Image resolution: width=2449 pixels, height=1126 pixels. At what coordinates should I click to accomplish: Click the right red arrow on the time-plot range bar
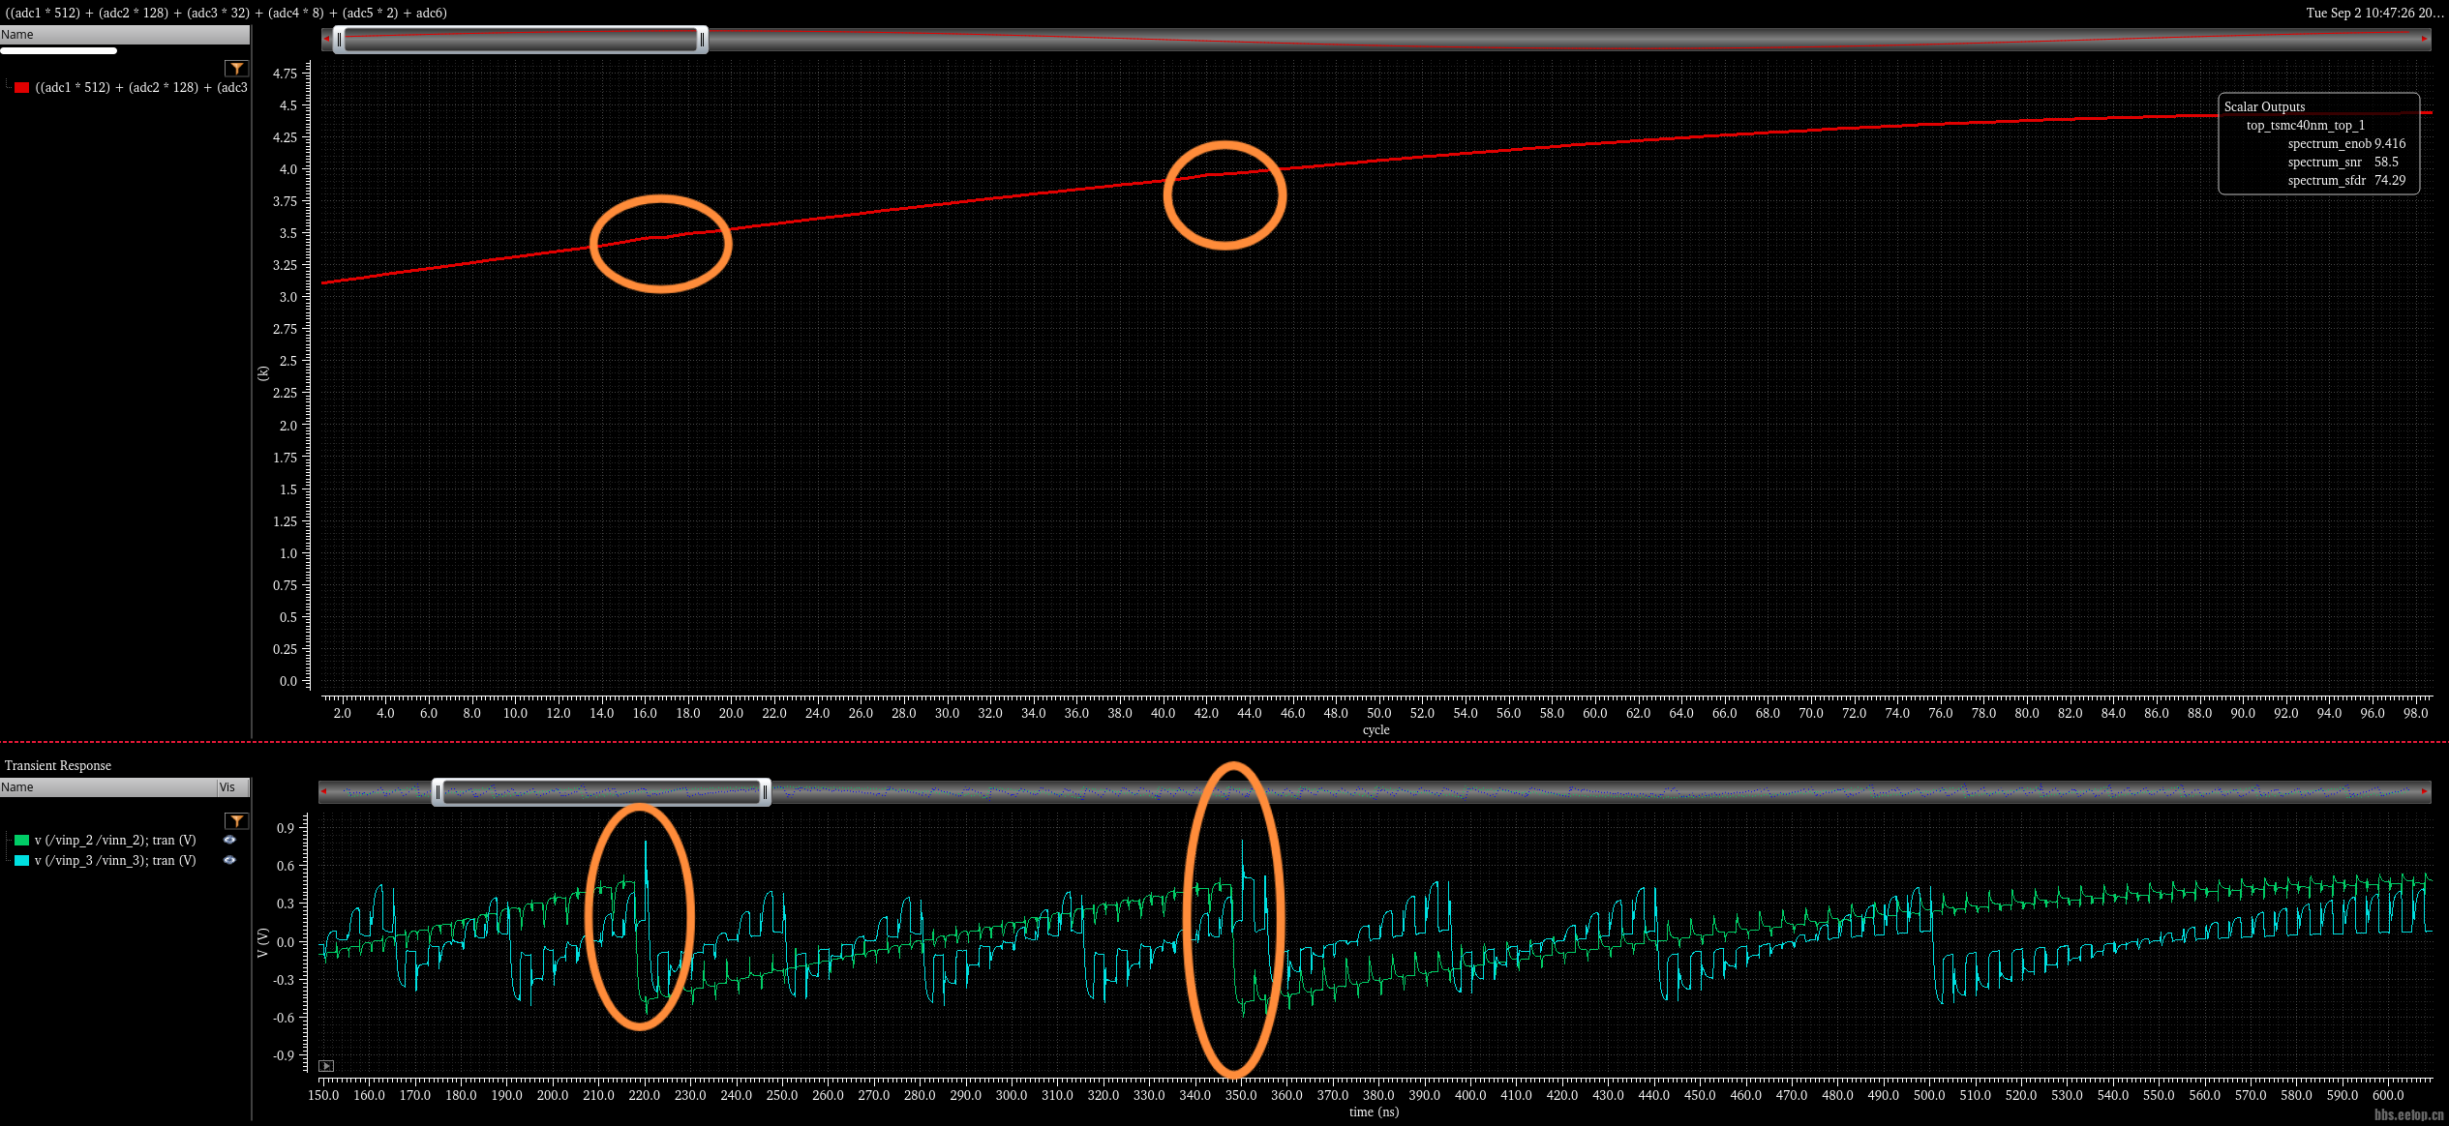pyautogui.click(x=2425, y=791)
